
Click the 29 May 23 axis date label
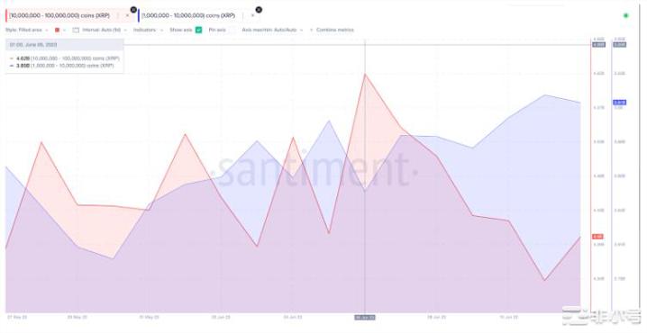click(77, 318)
